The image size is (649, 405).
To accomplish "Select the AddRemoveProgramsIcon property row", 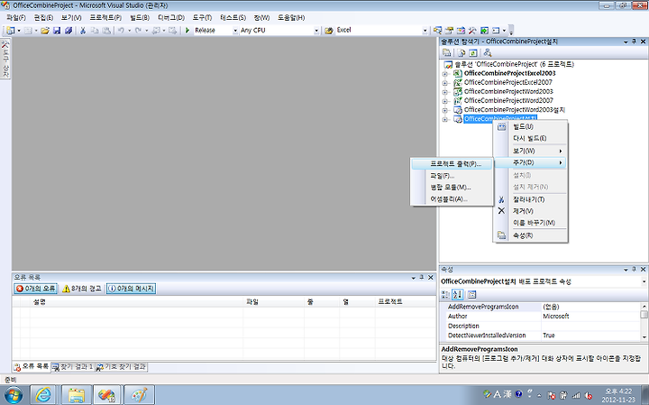I will (541, 307).
